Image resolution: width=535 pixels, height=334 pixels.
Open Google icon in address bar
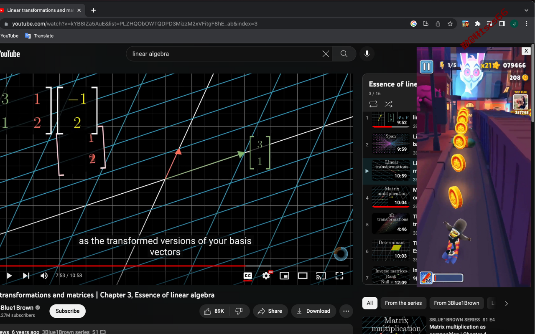[x=413, y=24]
